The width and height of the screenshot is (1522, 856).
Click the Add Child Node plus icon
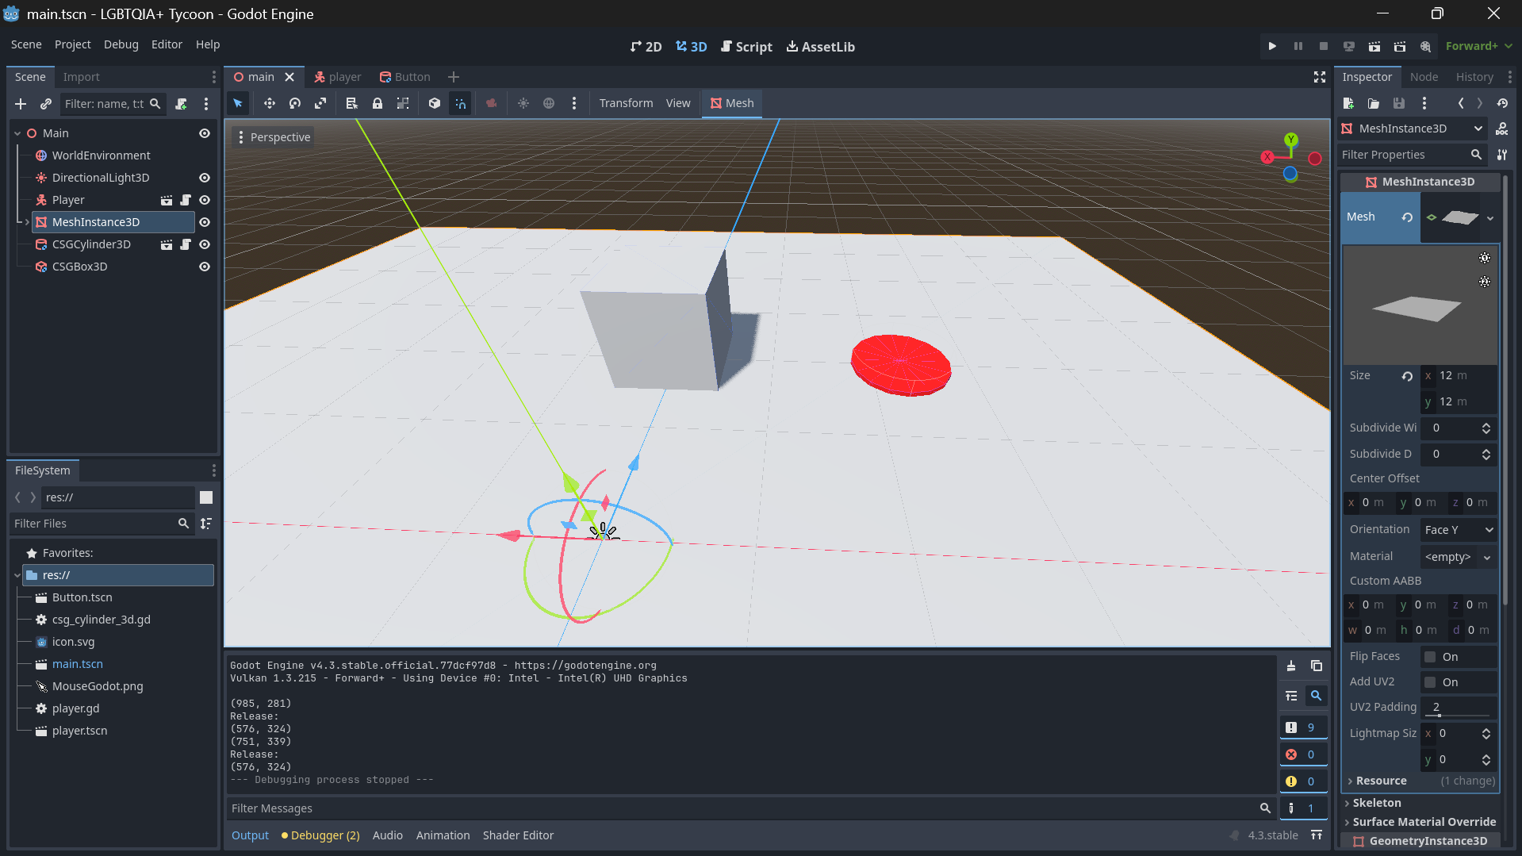[x=21, y=104]
